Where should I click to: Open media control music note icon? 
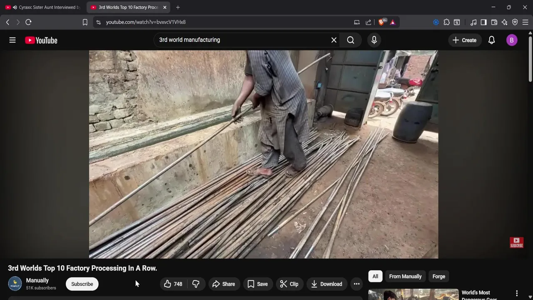coord(473,22)
